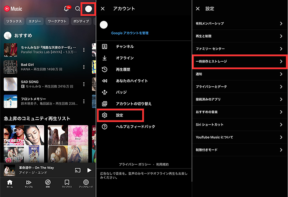Open more options for SAD SONG
The image size is (288, 197).
pyautogui.click(x=84, y=84)
